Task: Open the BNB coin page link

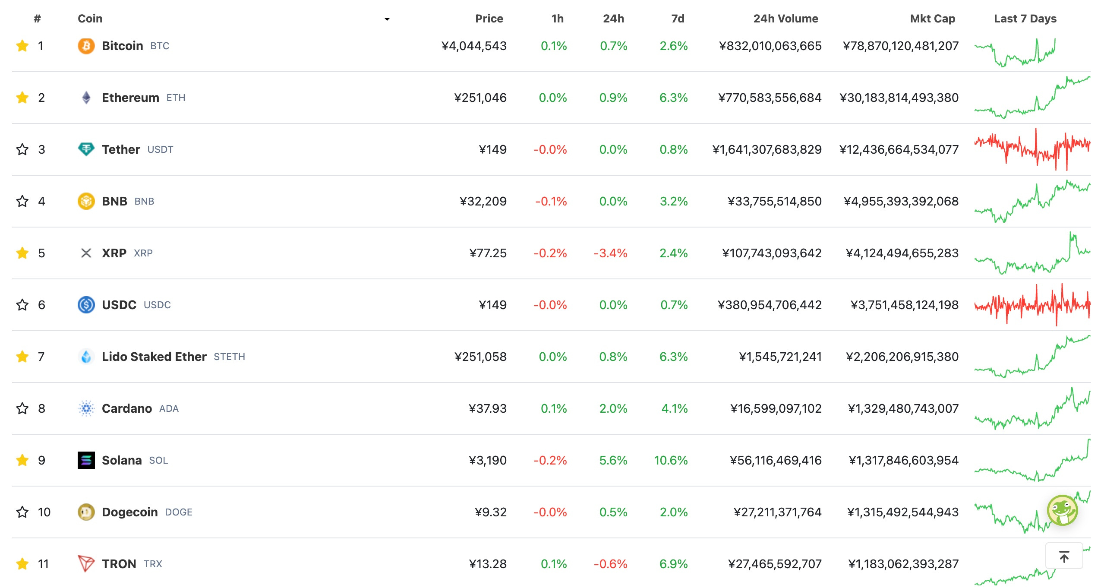Action: click(x=114, y=201)
